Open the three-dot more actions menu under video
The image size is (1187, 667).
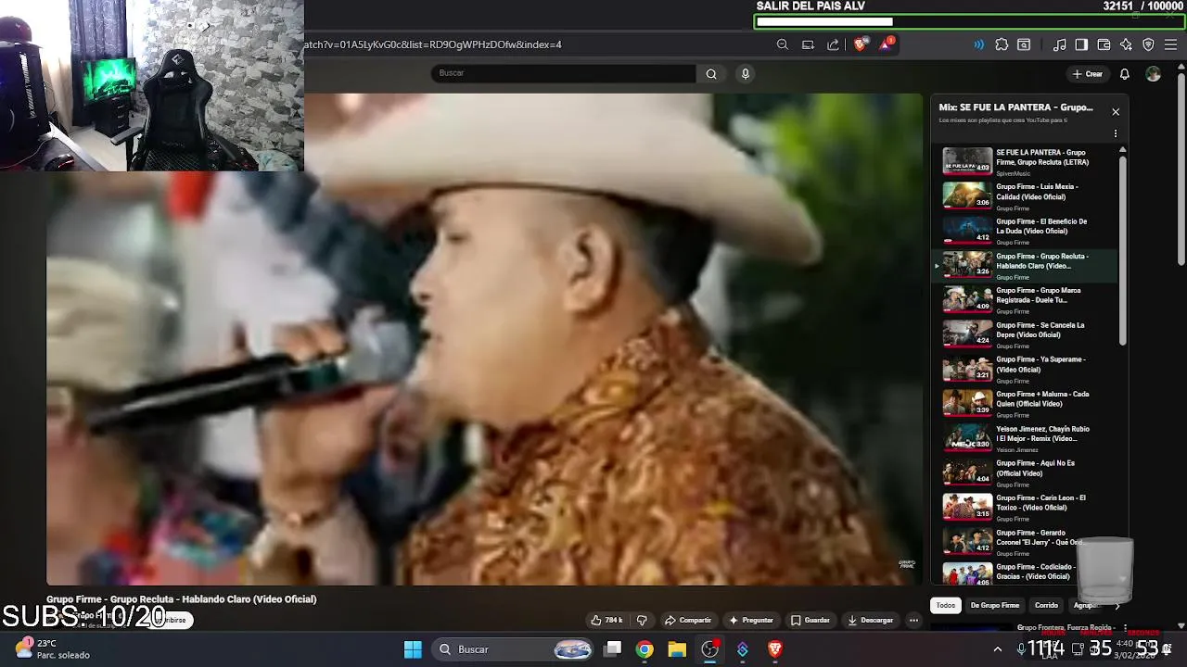click(x=914, y=620)
